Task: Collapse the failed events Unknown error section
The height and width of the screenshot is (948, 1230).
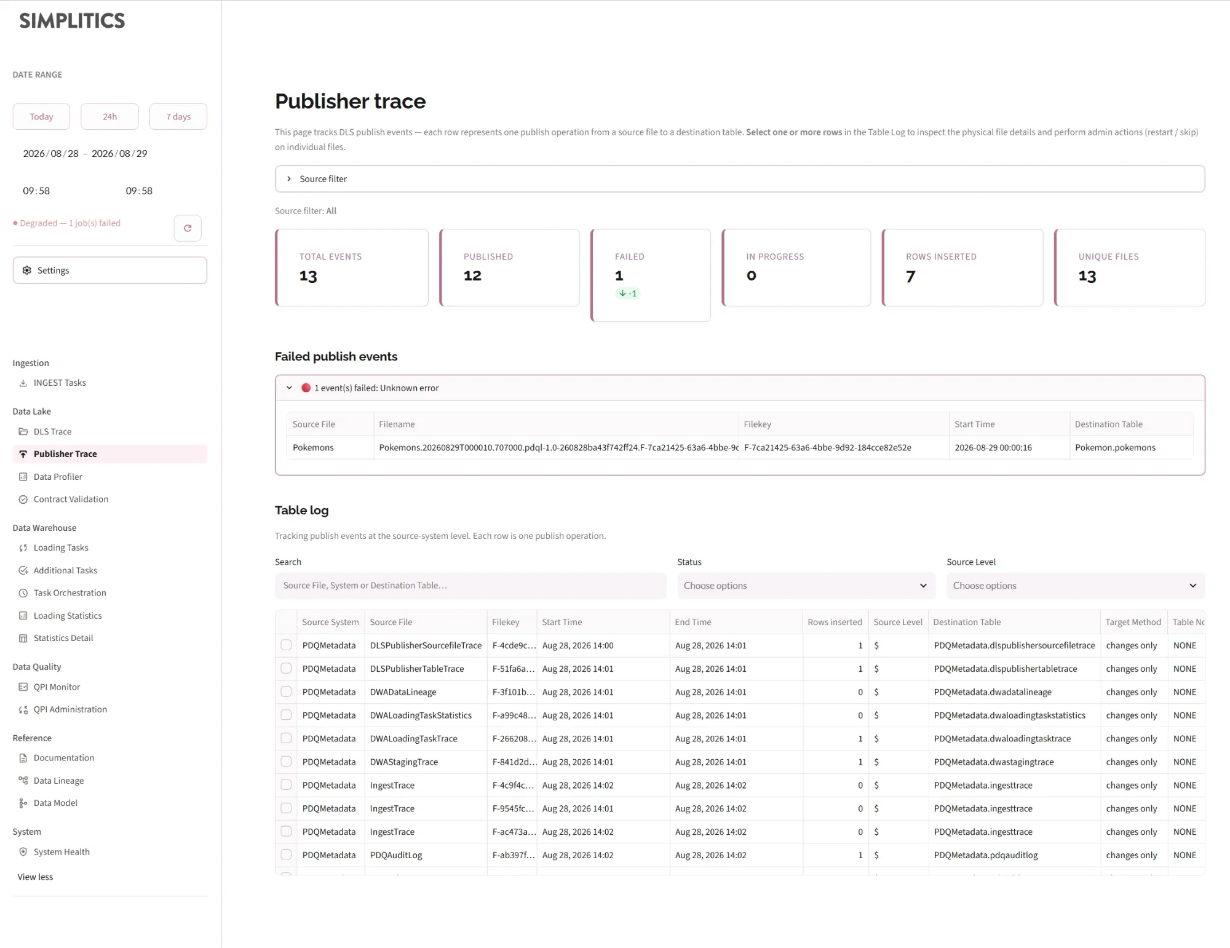Action: tap(740, 388)
